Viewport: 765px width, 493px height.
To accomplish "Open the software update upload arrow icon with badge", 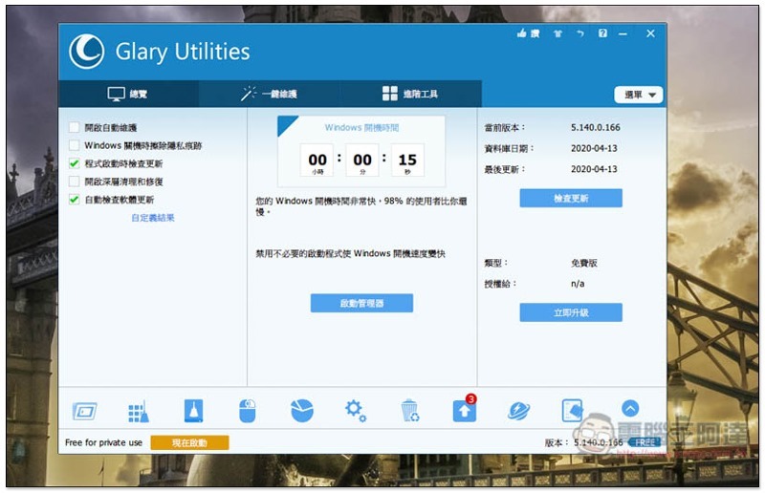I will pyautogui.click(x=465, y=410).
